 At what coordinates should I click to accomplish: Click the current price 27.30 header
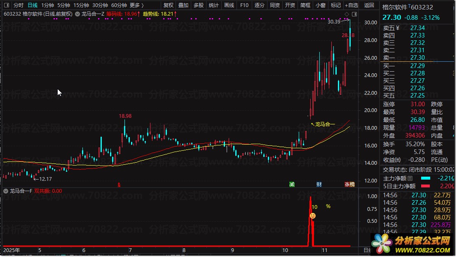[x=392, y=17]
